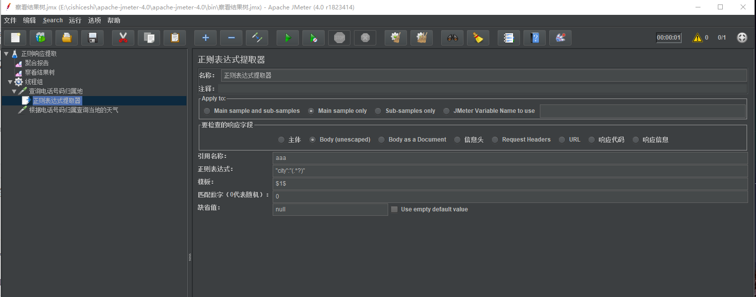Click the 匹配数字 match number field

coord(510,197)
